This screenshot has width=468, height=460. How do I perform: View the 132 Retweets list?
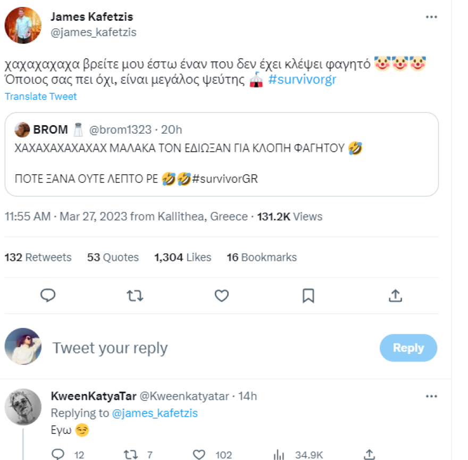point(38,257)
